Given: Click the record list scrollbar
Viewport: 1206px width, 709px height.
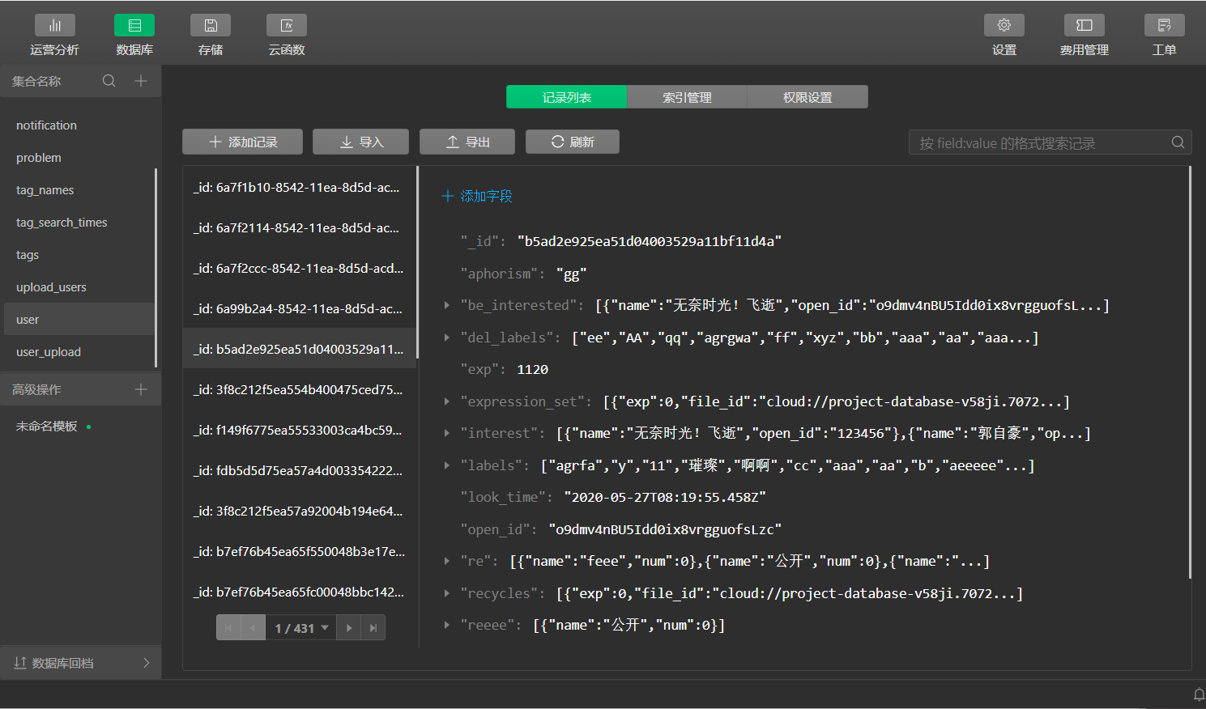Looking at the screenshot, I should pyautogui.click(x=418, y=262).
